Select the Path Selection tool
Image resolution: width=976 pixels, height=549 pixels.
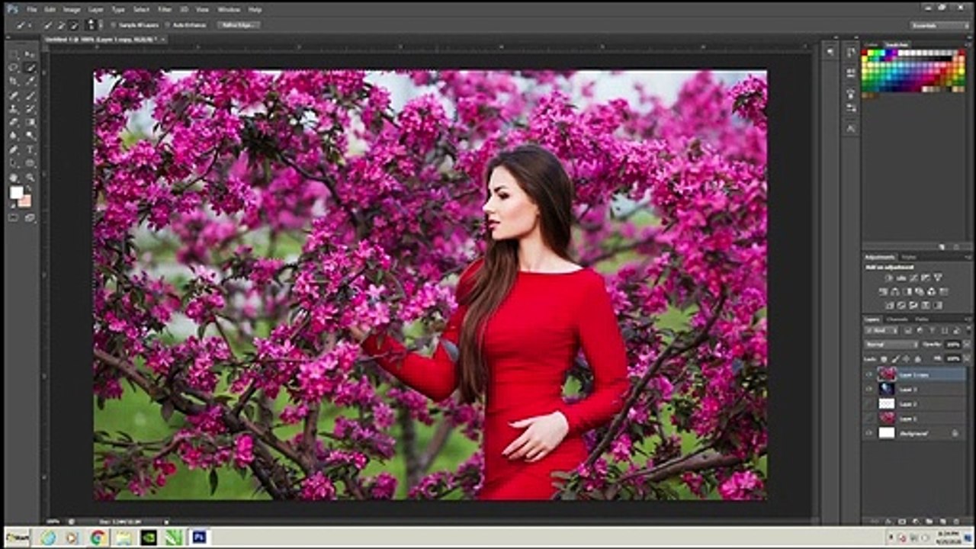[13, 163]
